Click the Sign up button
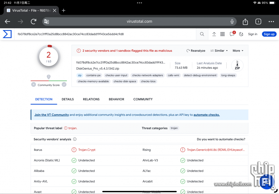The image size is (279, 194). coord(269,34)
